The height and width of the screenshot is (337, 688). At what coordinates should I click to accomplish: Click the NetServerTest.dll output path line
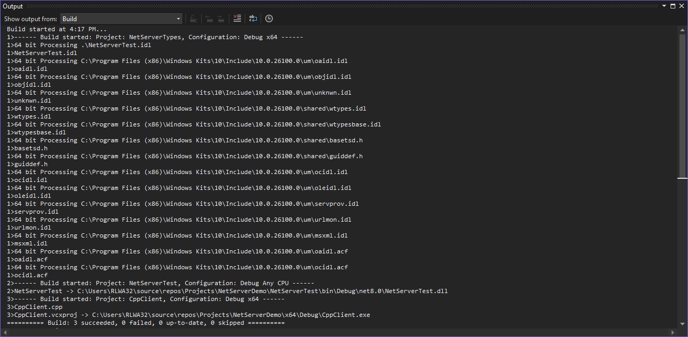tap(227, 291)
